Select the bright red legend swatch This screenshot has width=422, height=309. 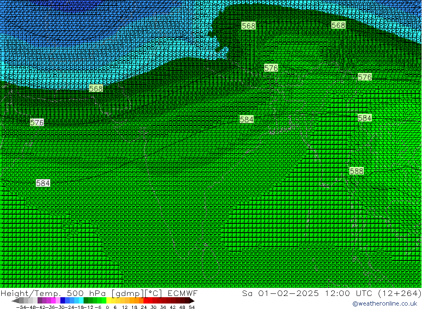[146, 301]
